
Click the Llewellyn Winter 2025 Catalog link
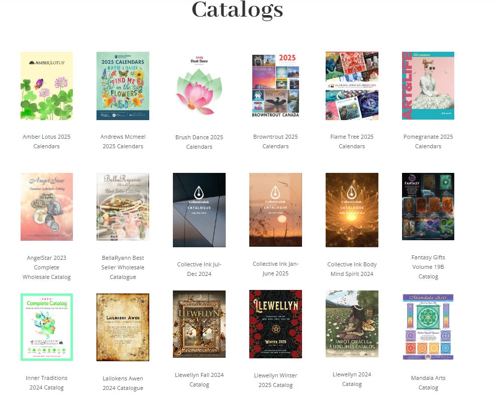275,380
